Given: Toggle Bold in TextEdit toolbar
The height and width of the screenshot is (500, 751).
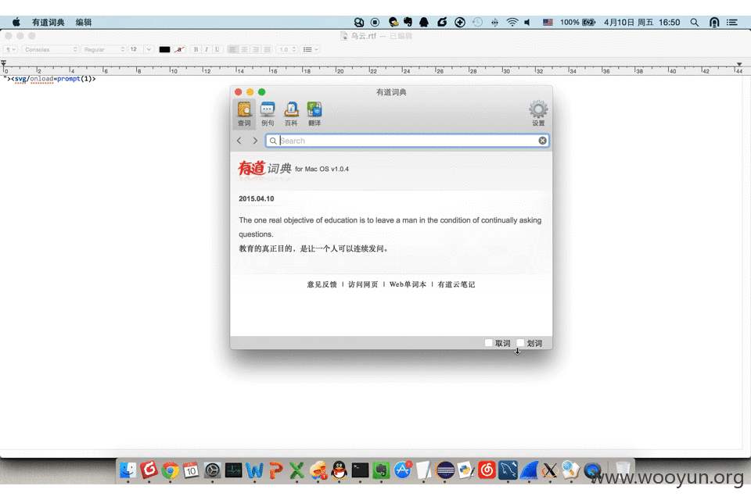Looking at the screenshot, I should 196,49.
